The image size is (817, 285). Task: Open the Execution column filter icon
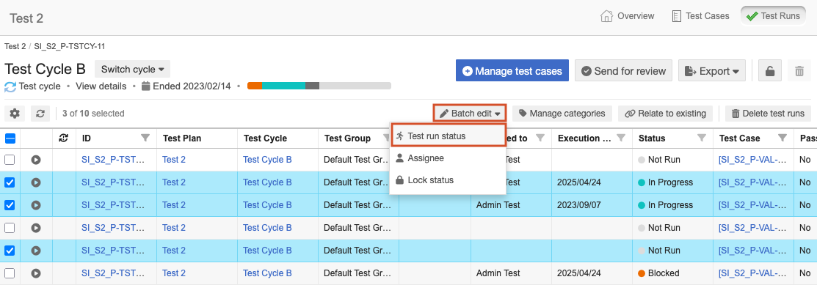(621, 138)
